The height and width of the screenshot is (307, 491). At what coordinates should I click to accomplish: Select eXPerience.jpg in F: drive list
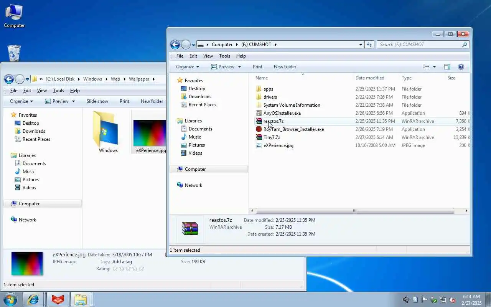tap(278, 145)
